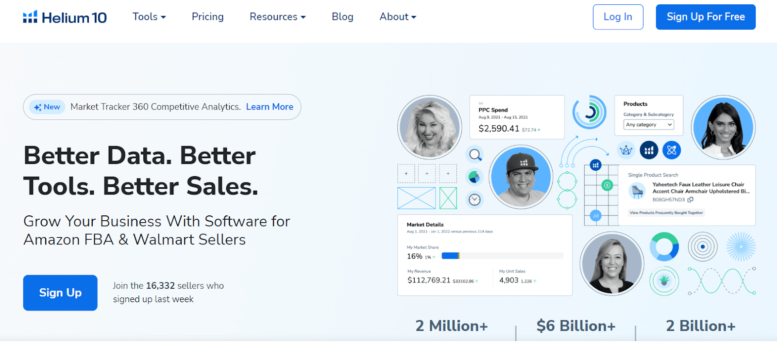
Task: Click the Helium 10 logo
Action: tap(65, 17)
